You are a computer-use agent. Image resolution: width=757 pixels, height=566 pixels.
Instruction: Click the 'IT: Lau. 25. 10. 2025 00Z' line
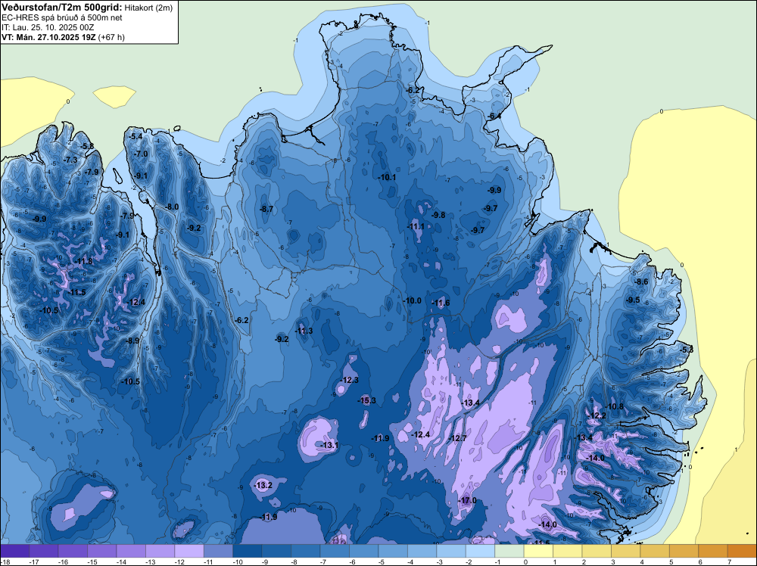tap(48, 27)
